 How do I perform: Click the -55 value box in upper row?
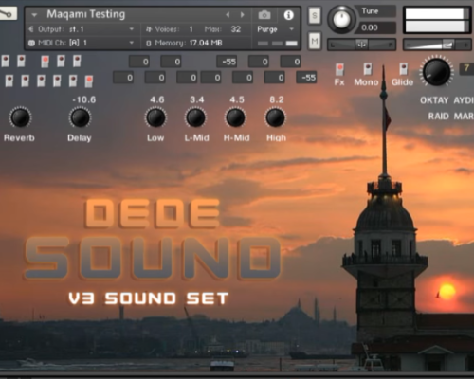point(227,62)
